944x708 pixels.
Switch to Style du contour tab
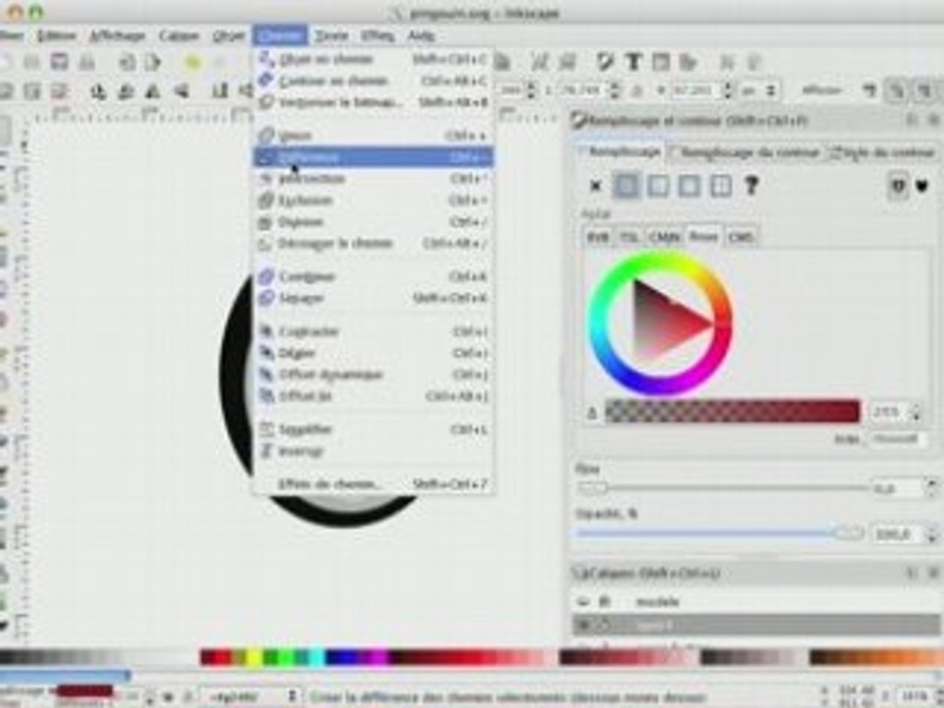pos(882,152)
